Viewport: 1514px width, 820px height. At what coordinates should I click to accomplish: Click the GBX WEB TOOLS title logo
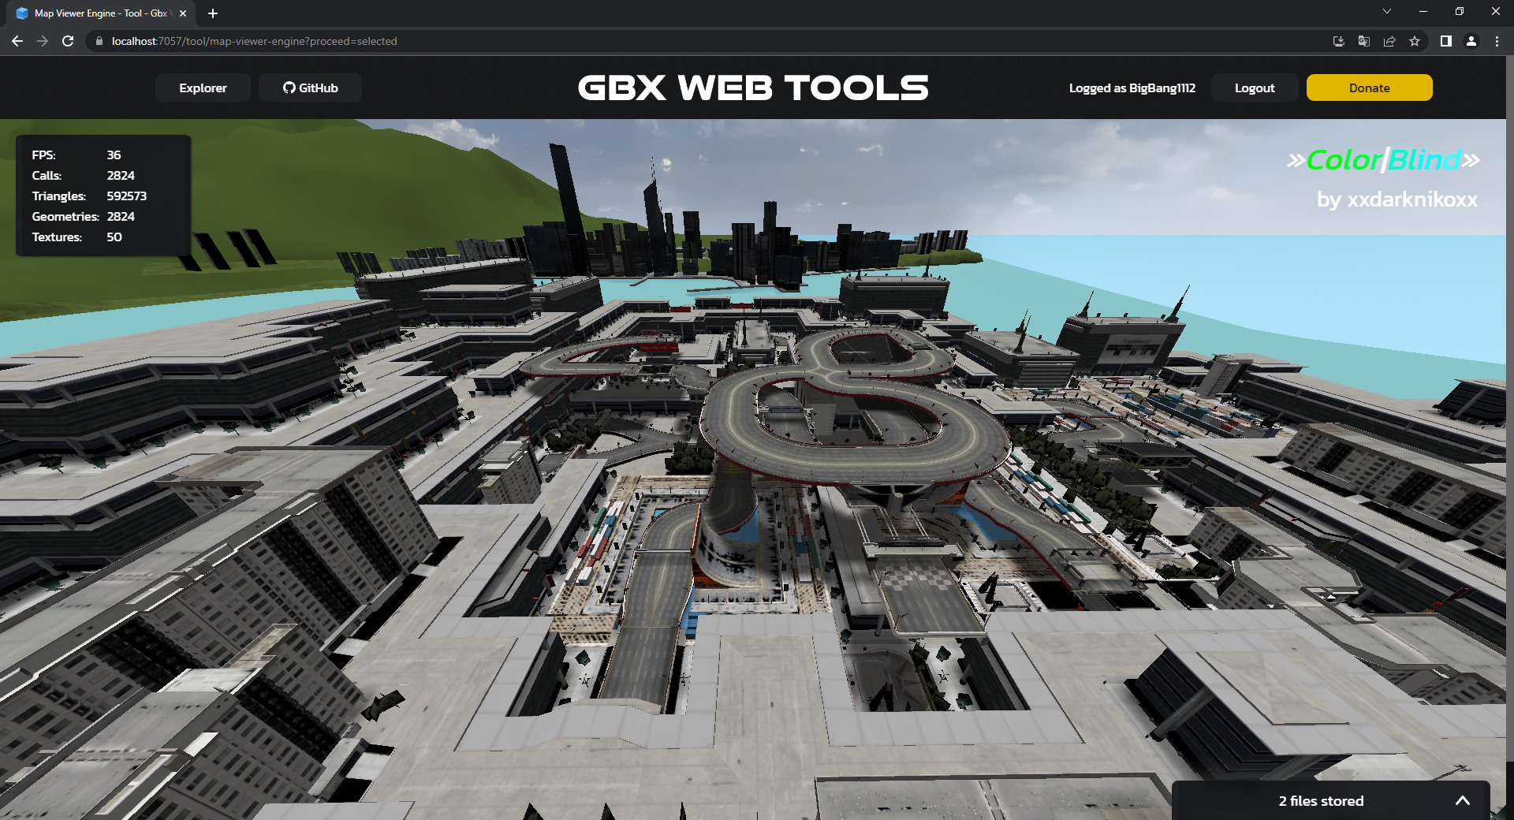point(753,88)
